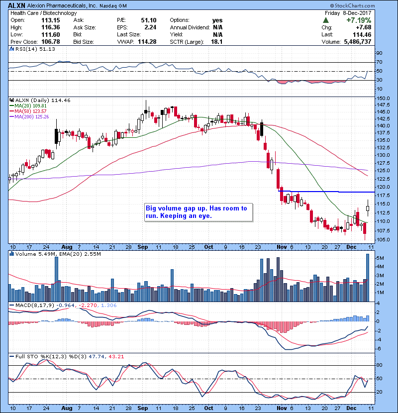Click the P/E value 51.10
This screenshot has height=413, width=398.
pos(149,20)
